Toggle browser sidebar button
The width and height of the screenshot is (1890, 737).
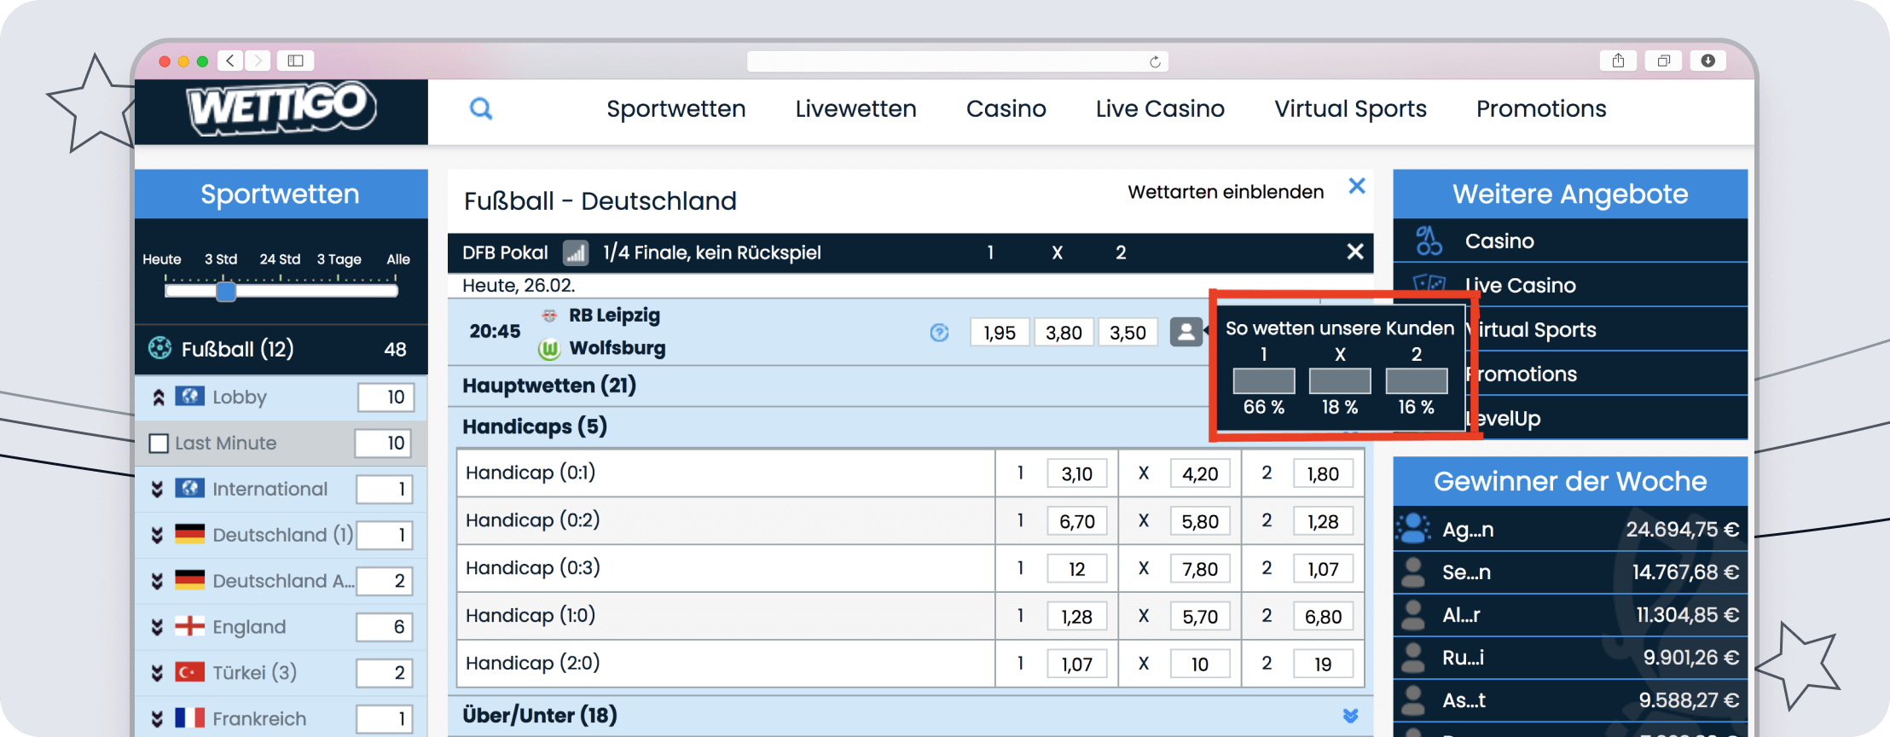[295, 61]
